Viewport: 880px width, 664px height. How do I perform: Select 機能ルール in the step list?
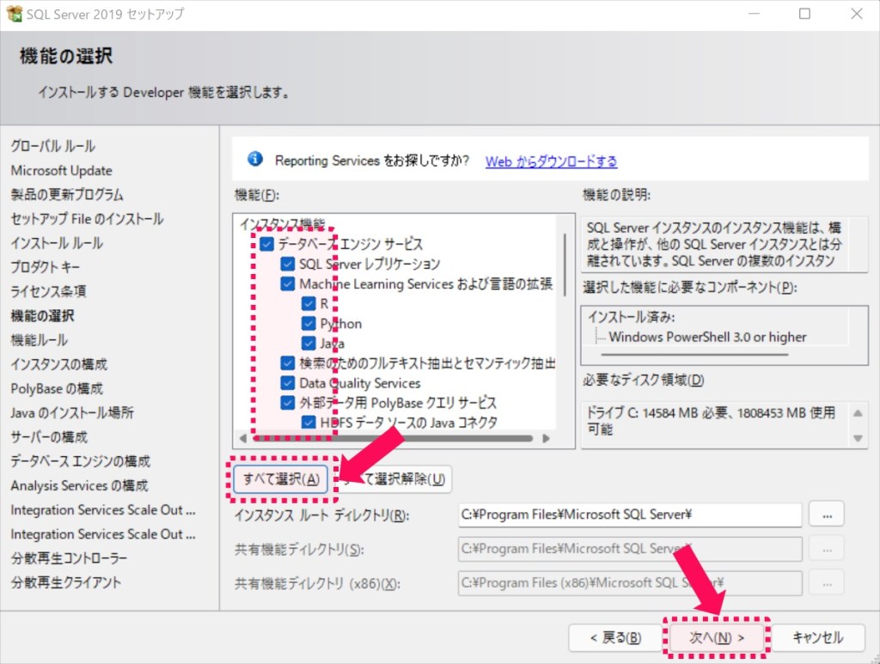point(39,340)
